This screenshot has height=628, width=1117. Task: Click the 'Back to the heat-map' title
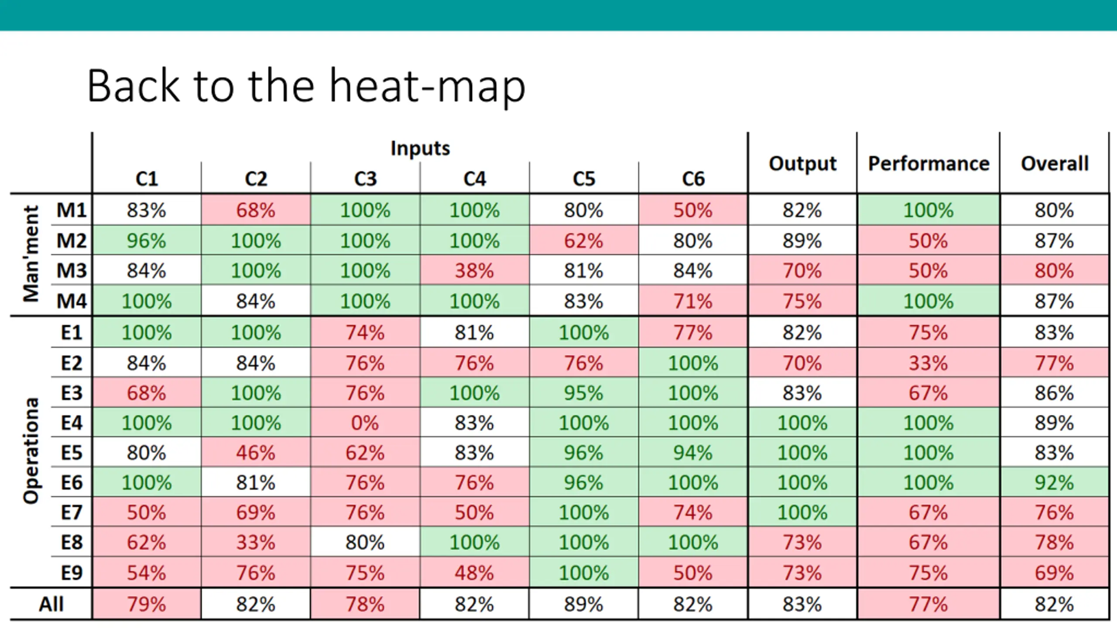tap(306, 86)
